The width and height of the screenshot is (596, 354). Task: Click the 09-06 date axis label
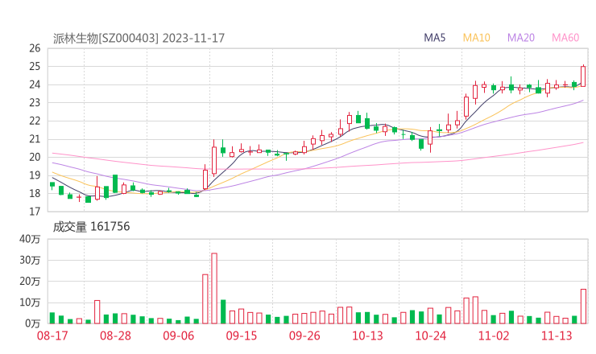(179, 335)
